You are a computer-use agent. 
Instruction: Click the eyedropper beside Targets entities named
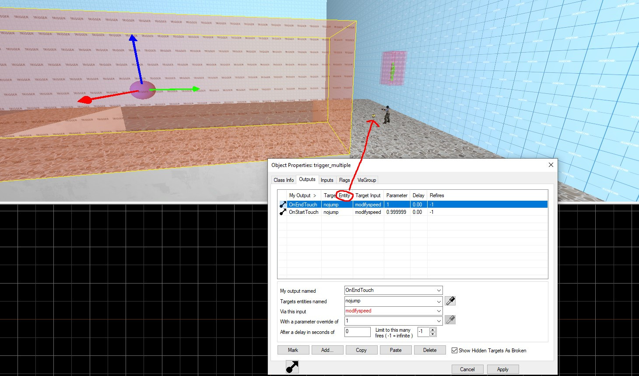pyautogui.click(x=450, y=301)
